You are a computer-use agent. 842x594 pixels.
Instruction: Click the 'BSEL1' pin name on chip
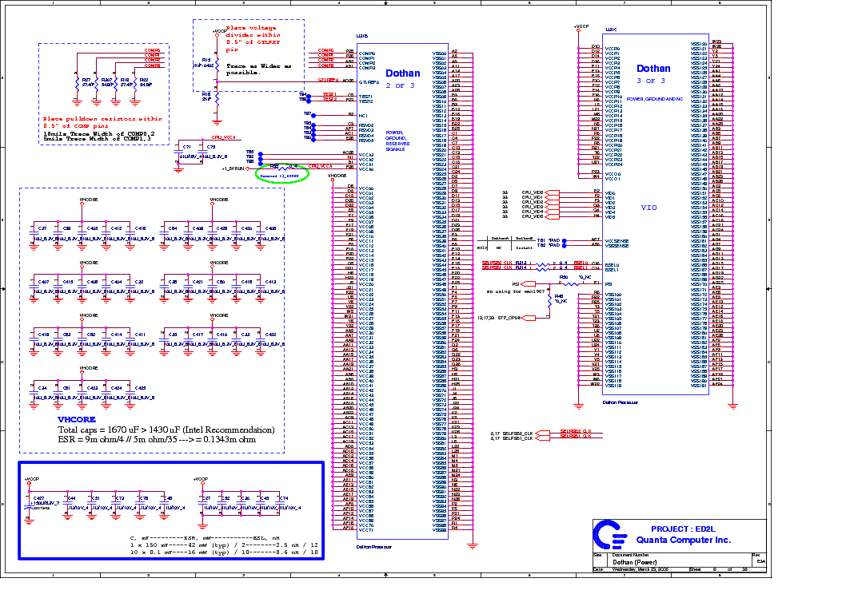pos(612,270)
